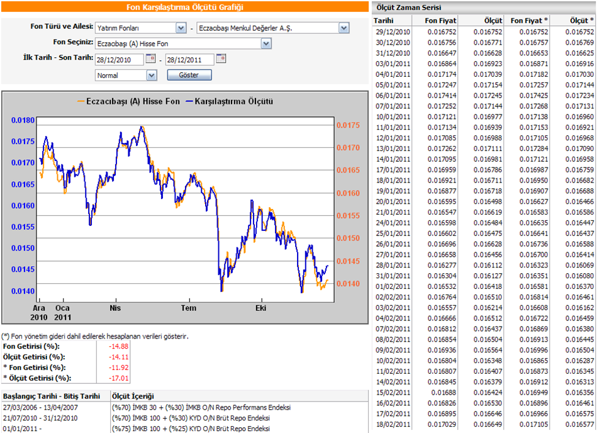Open the Eczacıbaşı Menkul Değerler A.Ş. dropdown
Image resolution: width=599 pixels, height=433 pixels.
coord(344,28)
